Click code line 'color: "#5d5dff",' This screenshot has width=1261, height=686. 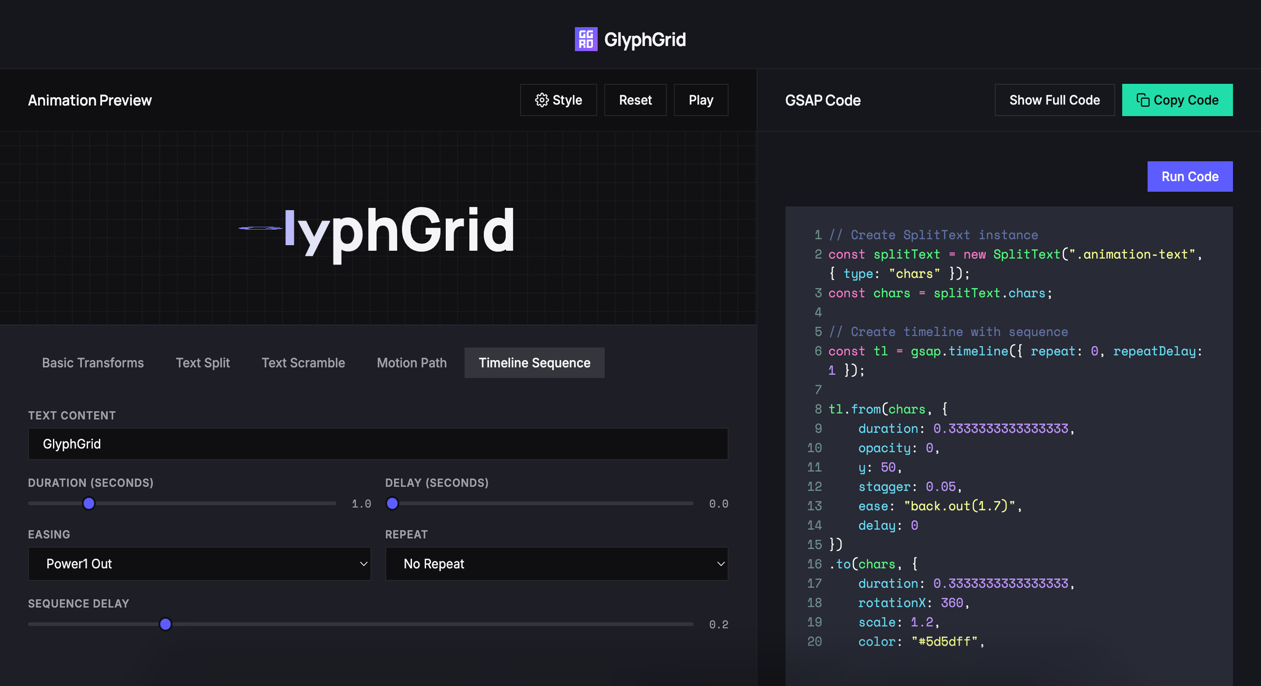coord(921,641)
